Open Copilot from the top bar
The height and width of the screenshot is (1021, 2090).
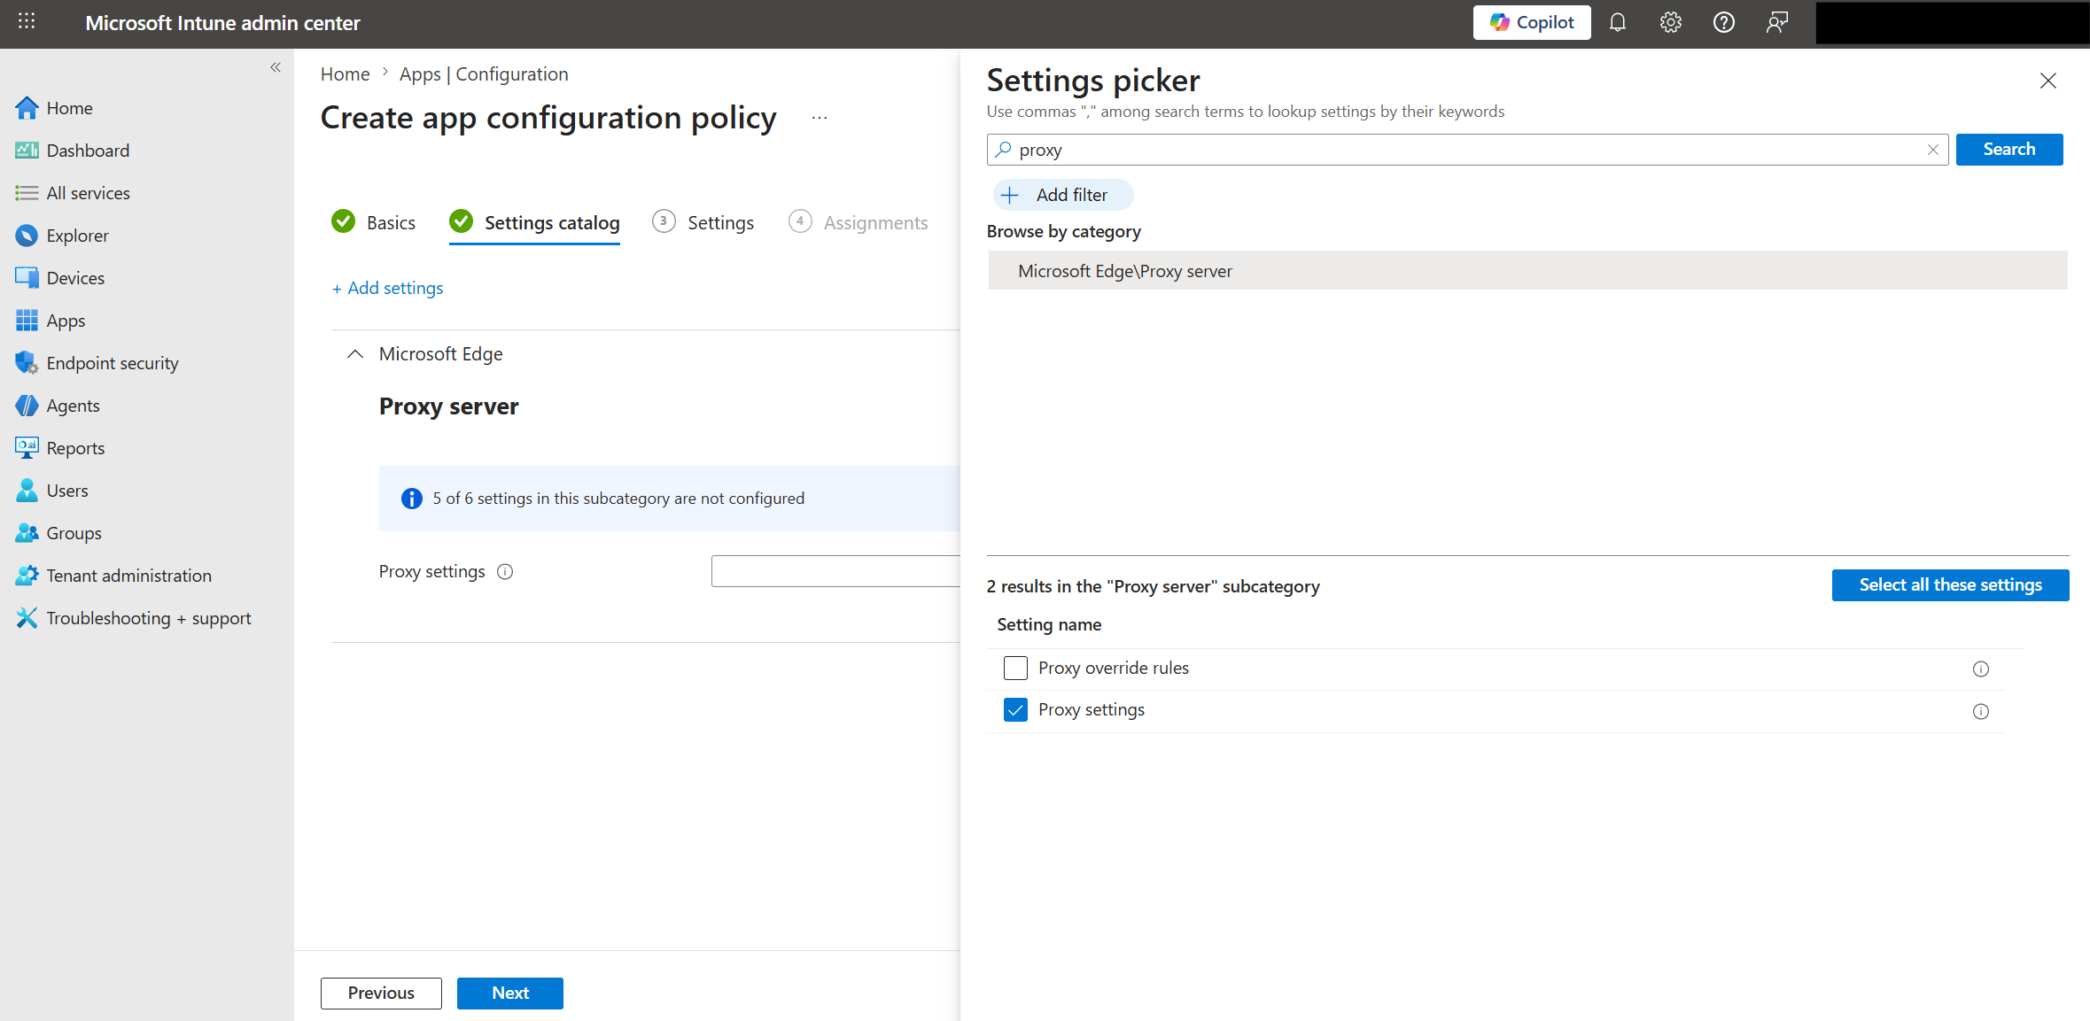tap(1532, 23)
